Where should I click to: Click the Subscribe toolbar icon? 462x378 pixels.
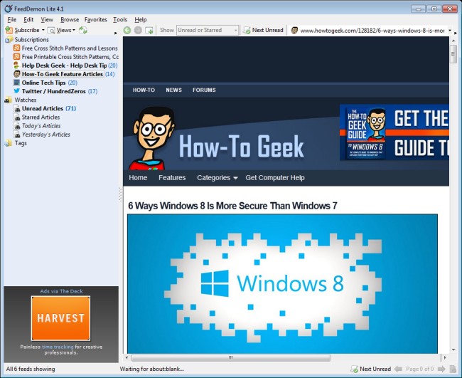[9, 30]
